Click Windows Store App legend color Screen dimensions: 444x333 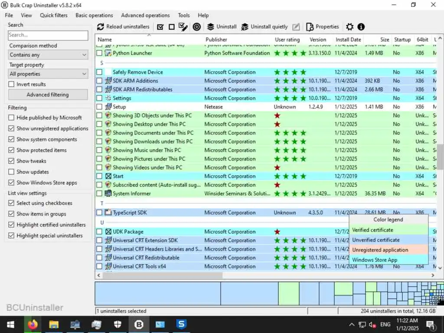pyautogui.click(x=389, y=260)
